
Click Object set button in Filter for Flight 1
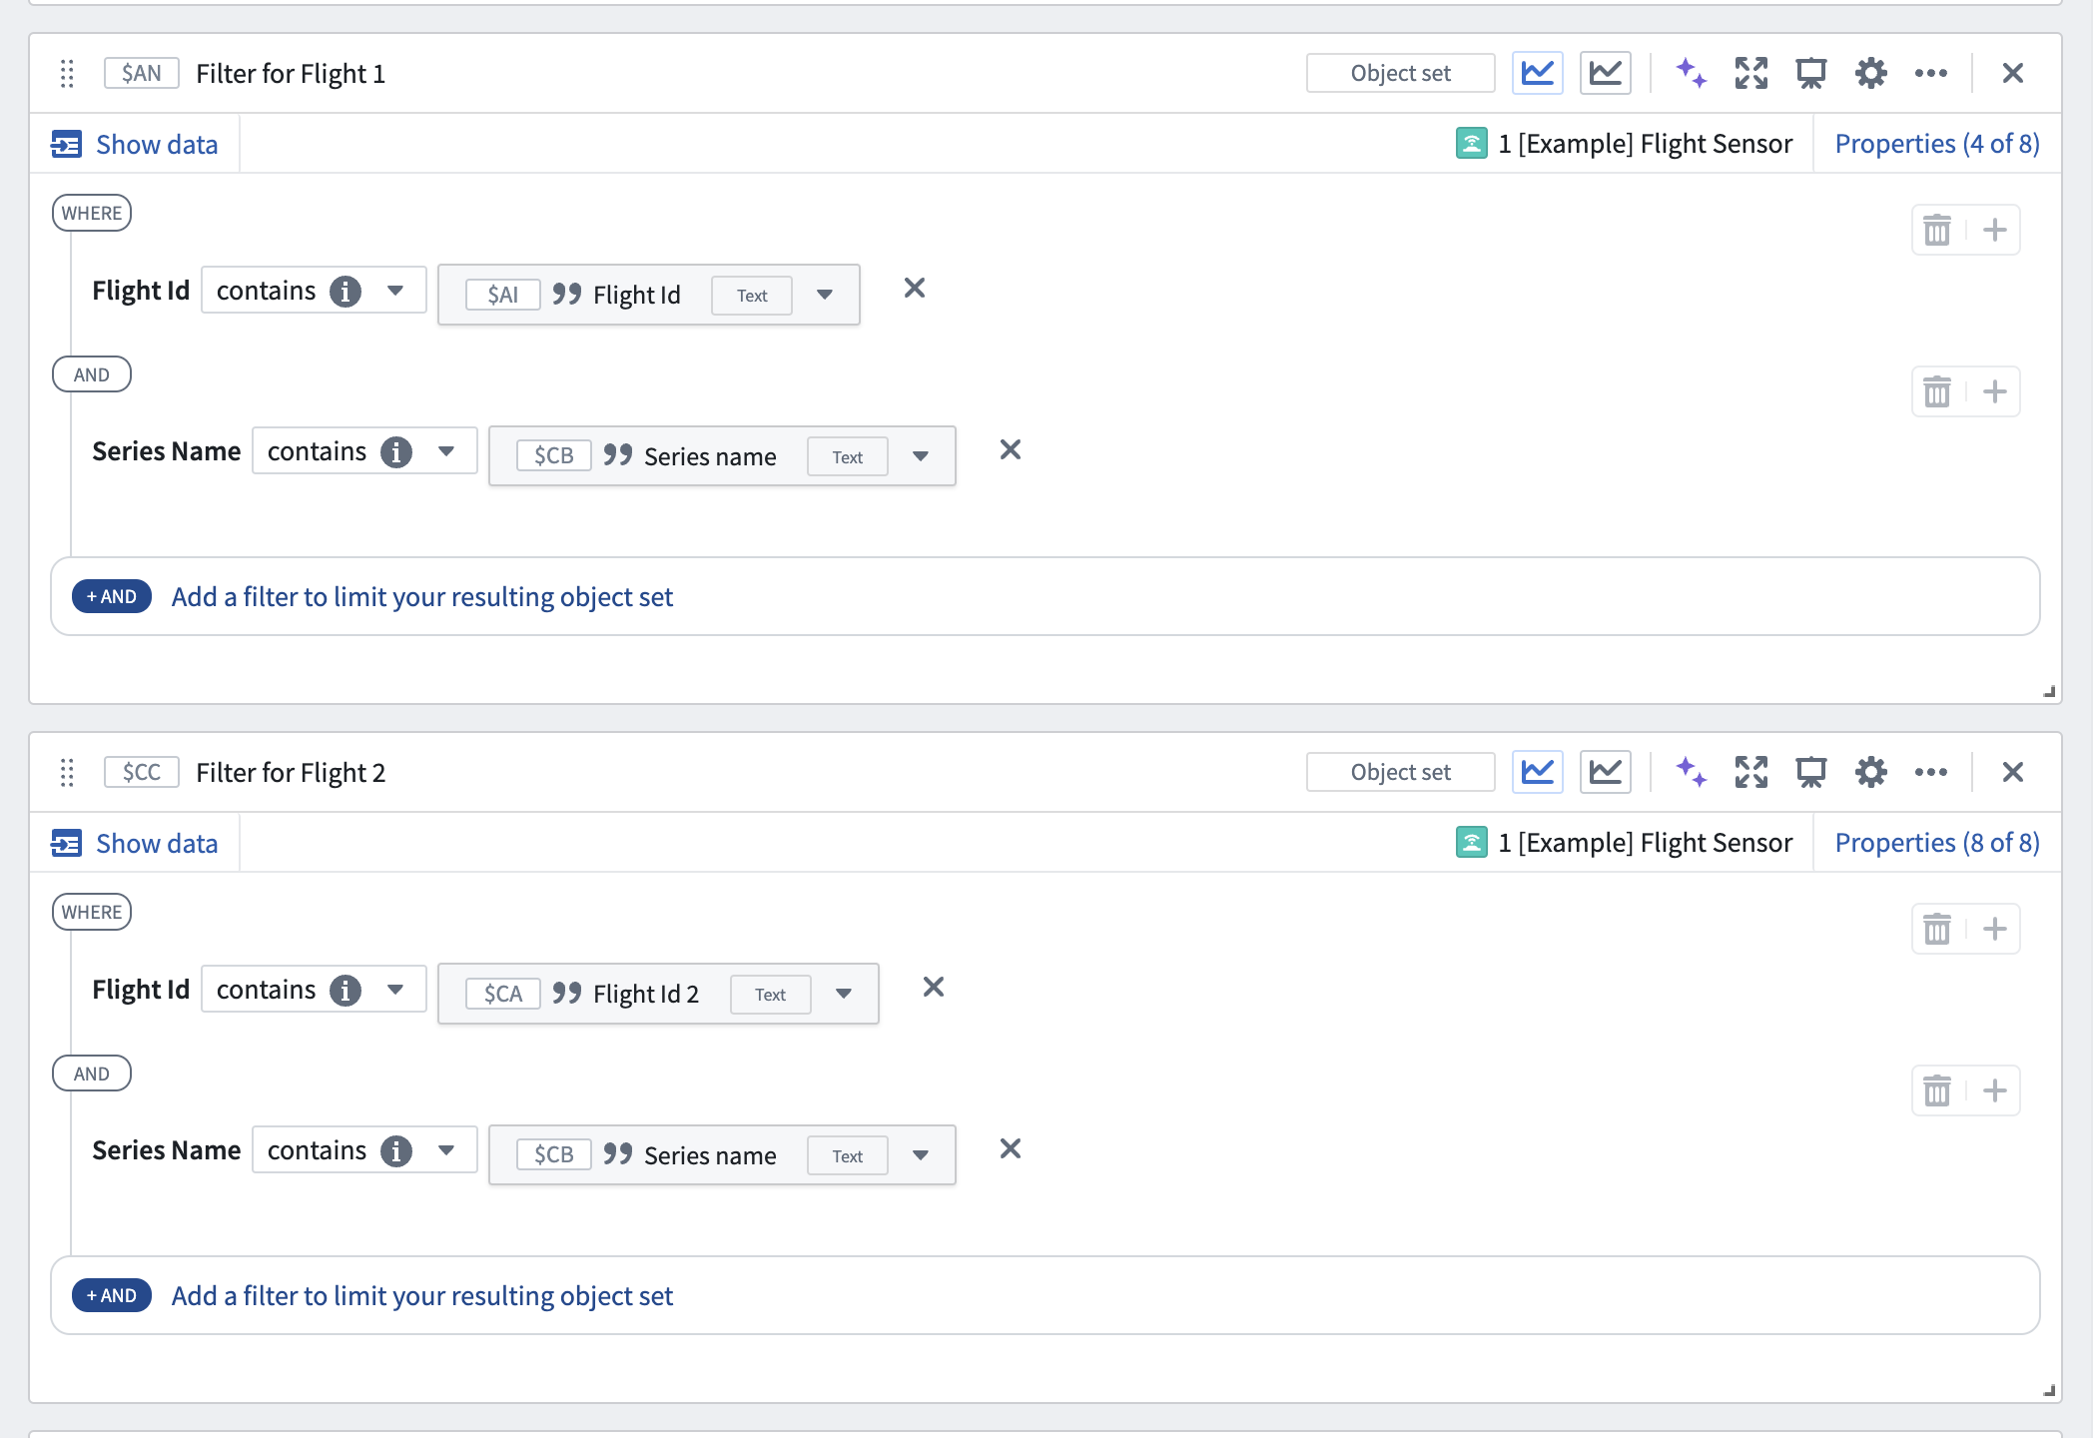coord(1401,73)
